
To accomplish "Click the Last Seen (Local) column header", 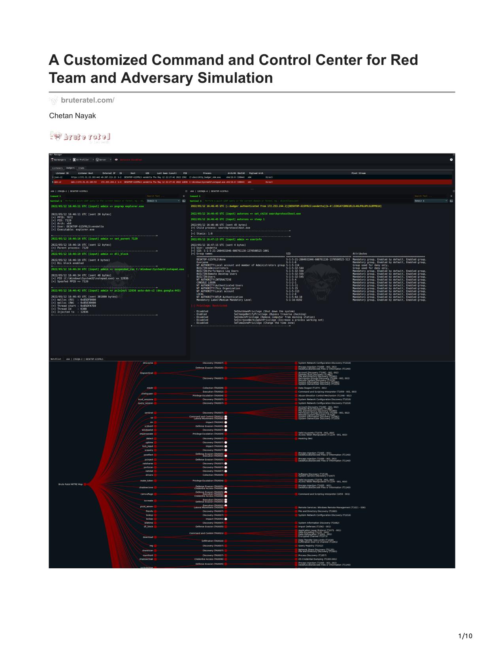I will pos(167,173).
